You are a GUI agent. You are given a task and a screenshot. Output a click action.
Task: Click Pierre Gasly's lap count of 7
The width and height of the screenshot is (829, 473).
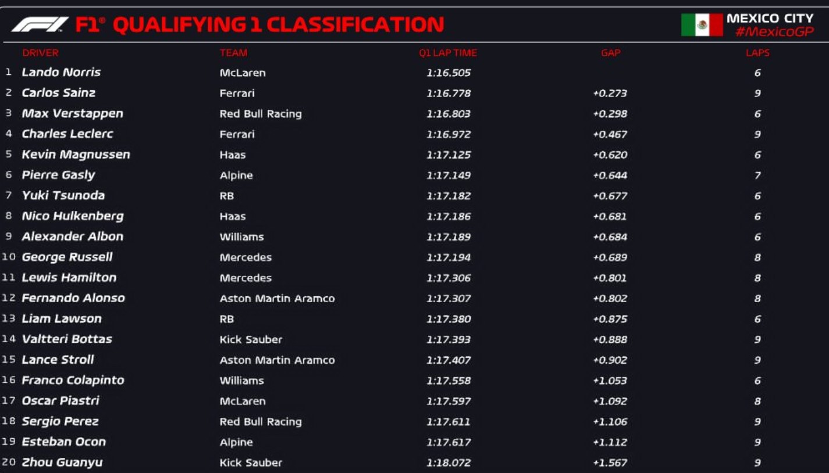pos(757,175)
